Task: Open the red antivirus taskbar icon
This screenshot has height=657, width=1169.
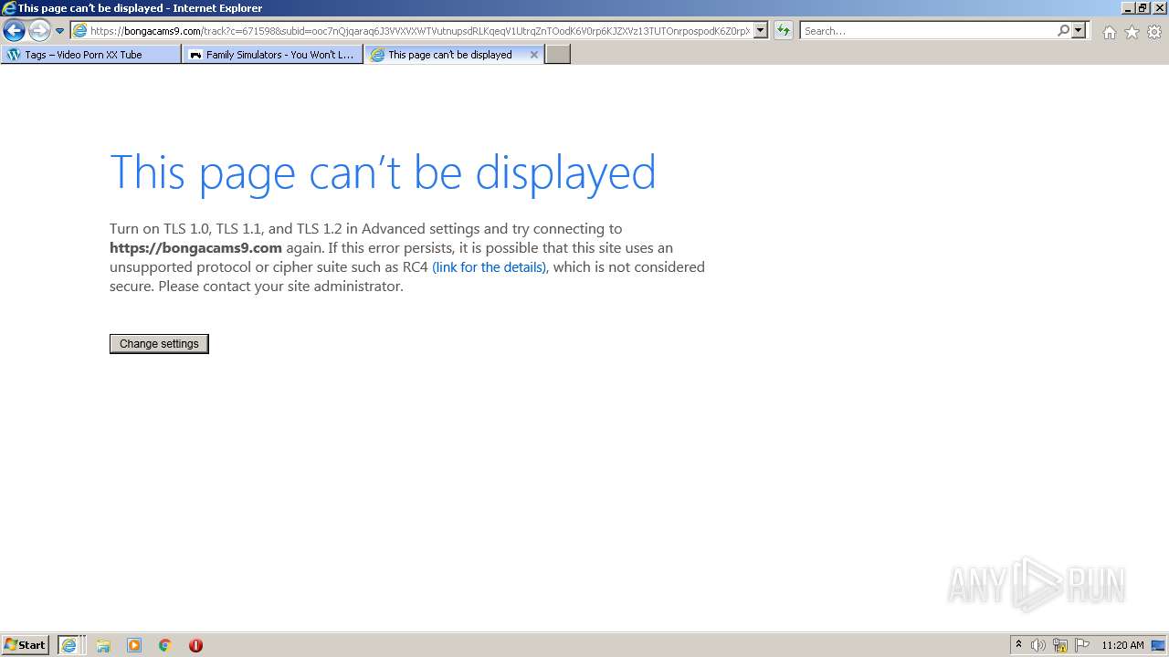Action: 195,645
